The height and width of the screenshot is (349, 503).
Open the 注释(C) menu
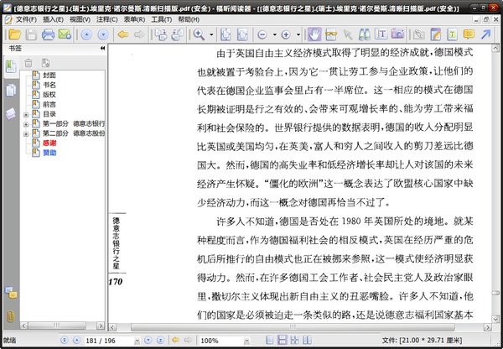click(106, 18)
